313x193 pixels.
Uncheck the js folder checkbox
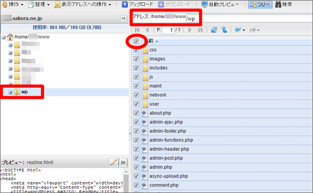coord(136,77)
